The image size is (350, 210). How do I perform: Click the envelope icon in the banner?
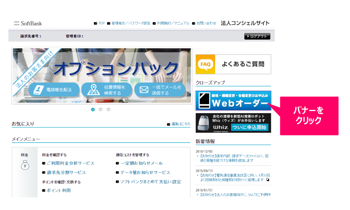pos(144,90)
